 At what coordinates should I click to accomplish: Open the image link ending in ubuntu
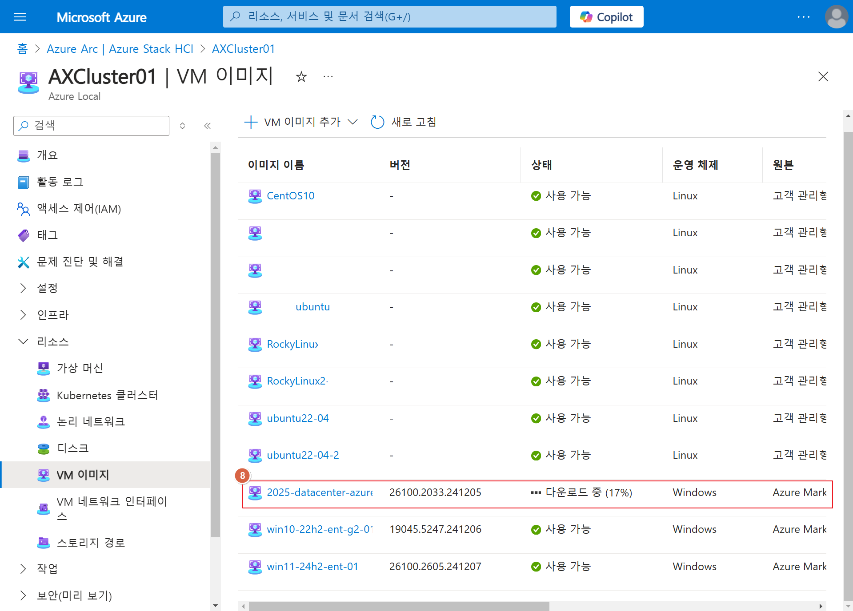point(312,307)
